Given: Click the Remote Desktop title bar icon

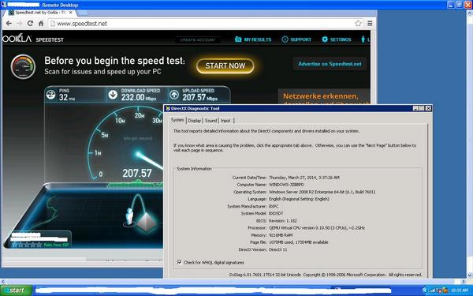Looking at the screenshot, I should (4, 5).
